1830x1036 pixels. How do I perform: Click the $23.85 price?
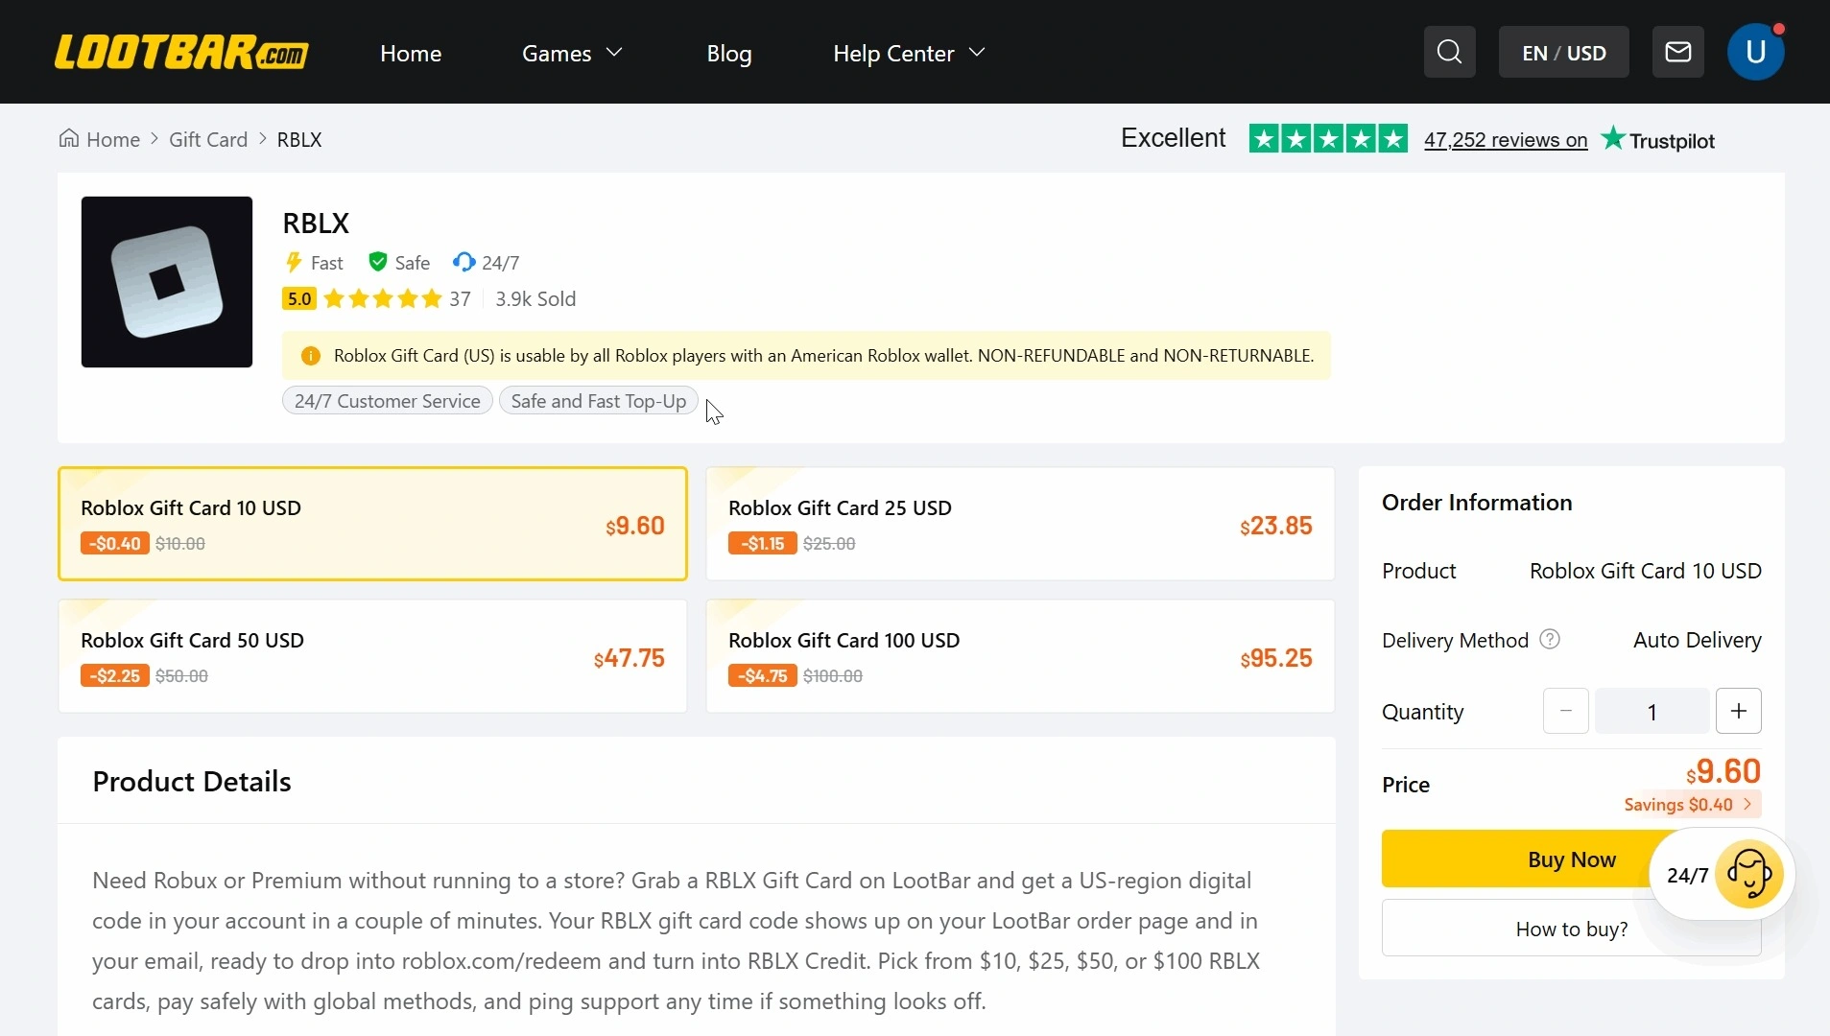(x=1276, y=526)
